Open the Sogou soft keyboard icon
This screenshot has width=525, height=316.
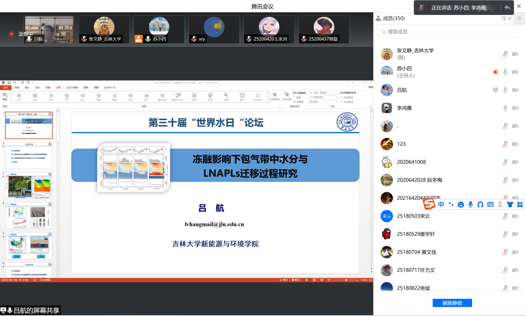pyautogui.click(x=490, y=204)
